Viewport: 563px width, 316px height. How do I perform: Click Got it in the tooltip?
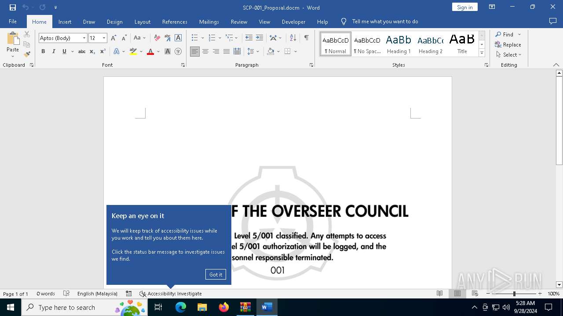click(216, 274)
